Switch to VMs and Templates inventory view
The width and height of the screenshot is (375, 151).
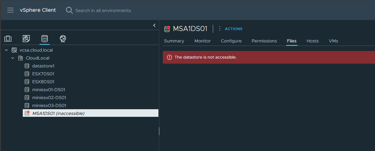click(26, 39)
